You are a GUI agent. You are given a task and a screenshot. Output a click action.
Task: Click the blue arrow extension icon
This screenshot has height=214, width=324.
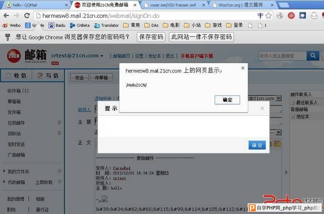pyautogui.click(x=303, y=16)
